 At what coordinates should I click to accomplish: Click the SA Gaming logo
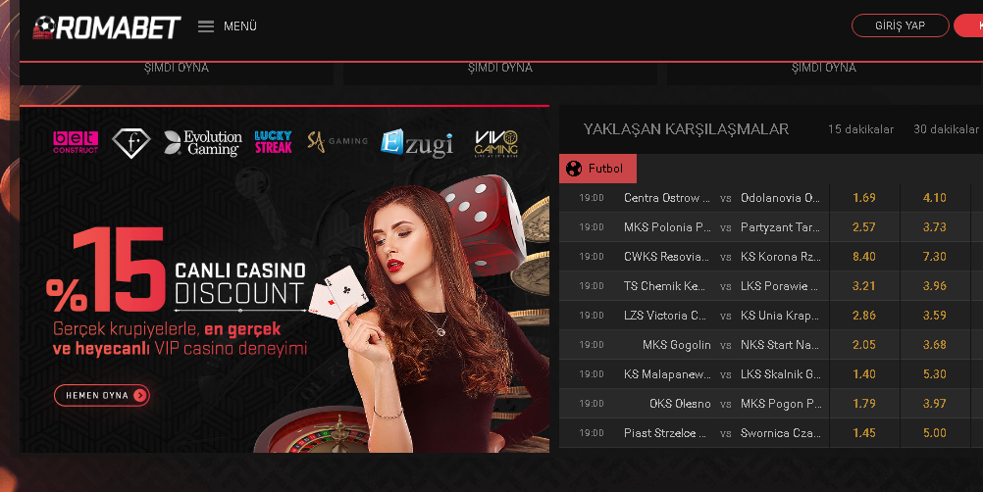pos(337,142)
